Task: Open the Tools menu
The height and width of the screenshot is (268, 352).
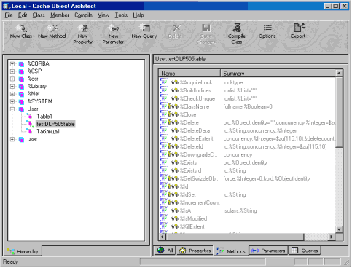Action: 121,15
